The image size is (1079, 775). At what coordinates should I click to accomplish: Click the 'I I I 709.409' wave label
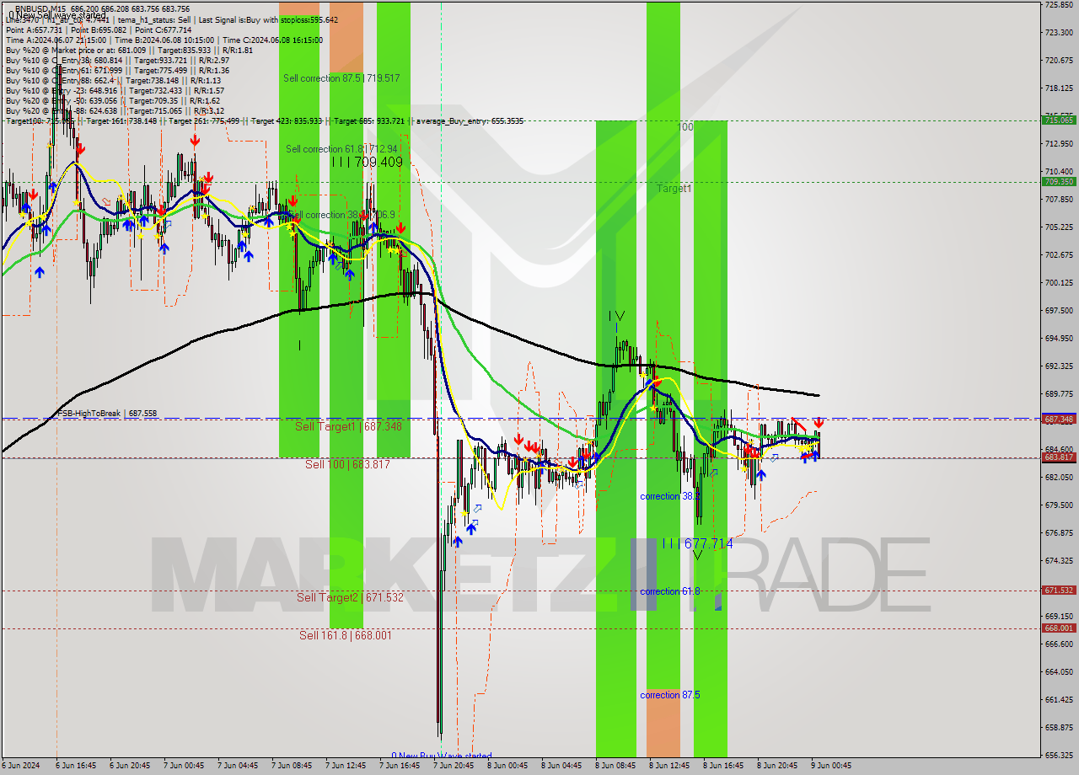tap(367, 161)
